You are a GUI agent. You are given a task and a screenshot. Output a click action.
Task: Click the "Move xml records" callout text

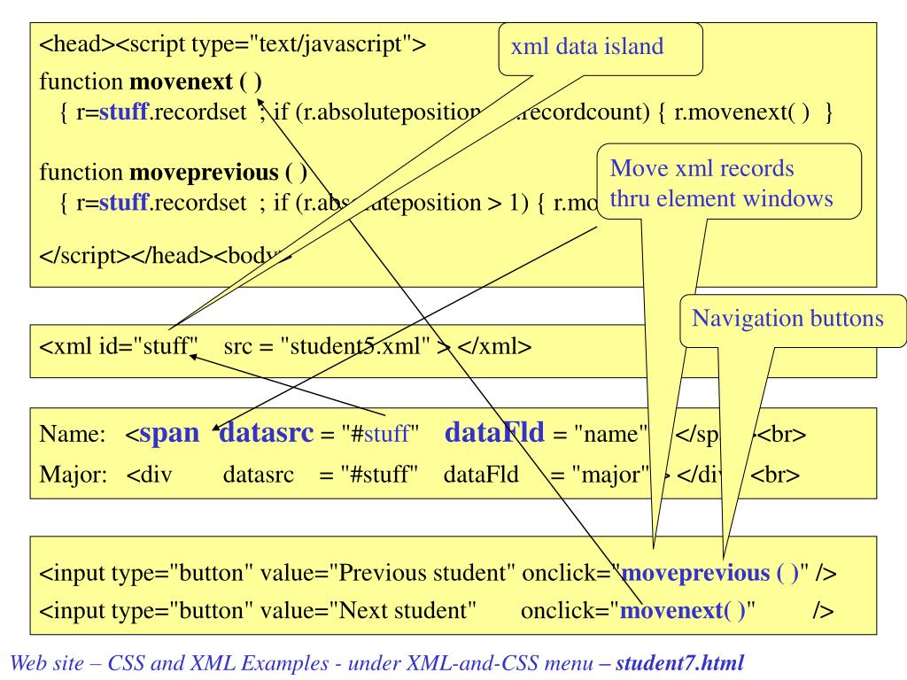[x=702, y=168]
